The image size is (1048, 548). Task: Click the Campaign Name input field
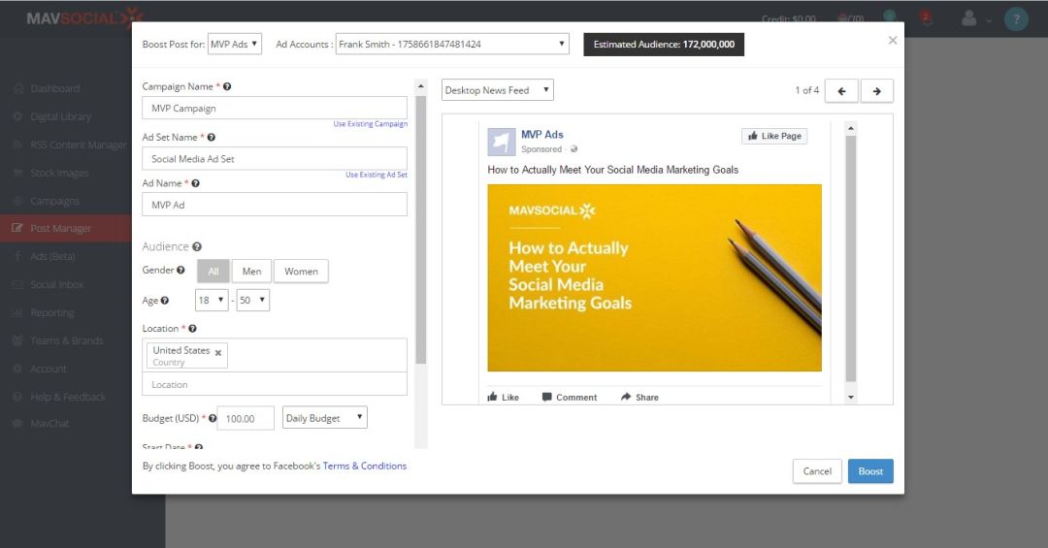tap(274, 109)
